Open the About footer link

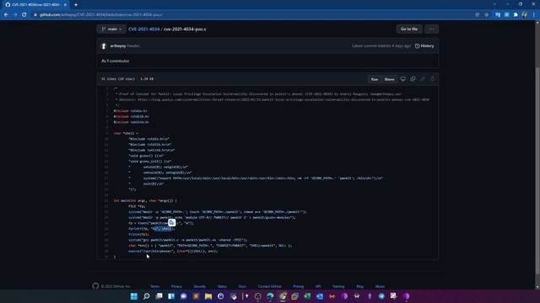click(x=380, y=286)
